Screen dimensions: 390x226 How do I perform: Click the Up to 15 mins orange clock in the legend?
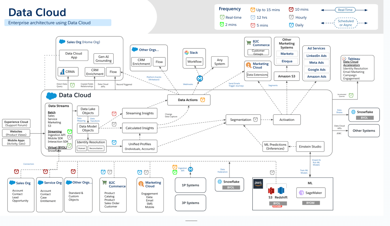coord(252,10)
